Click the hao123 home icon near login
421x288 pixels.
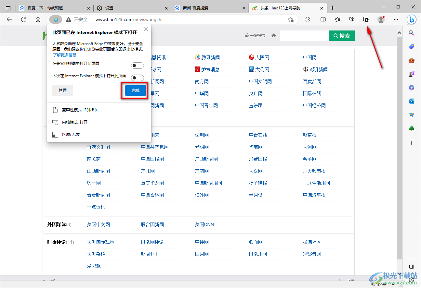coord(274,36)
